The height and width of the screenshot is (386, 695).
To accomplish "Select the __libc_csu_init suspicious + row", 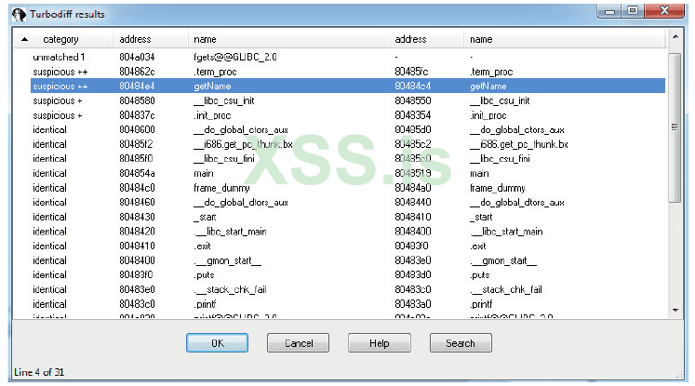I will point(348,100).
